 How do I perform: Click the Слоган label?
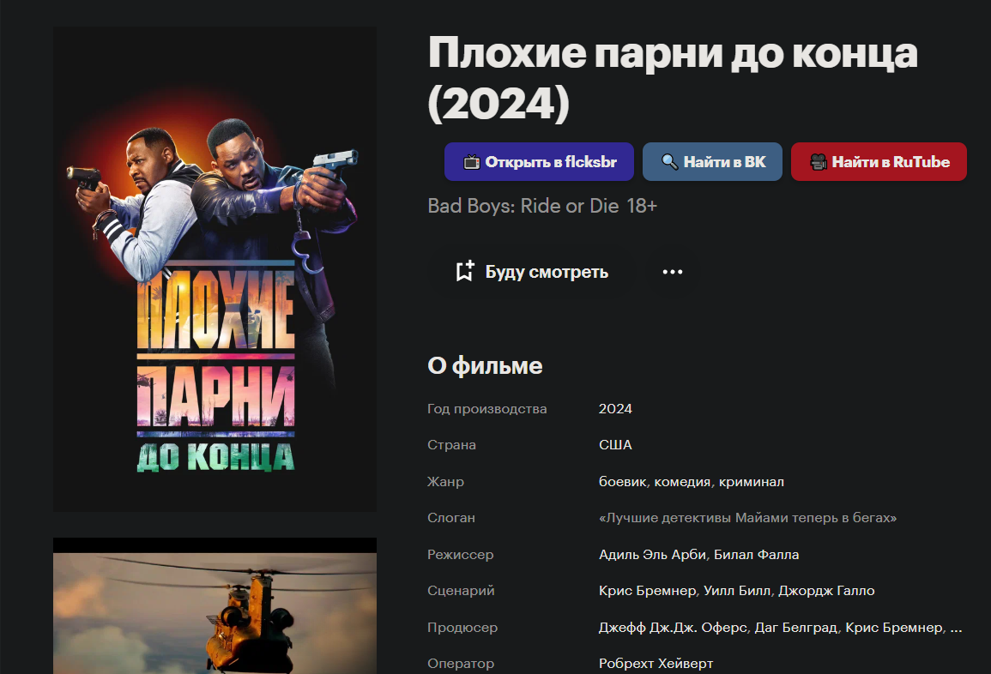pyautogui.click(x=451, y=518)
